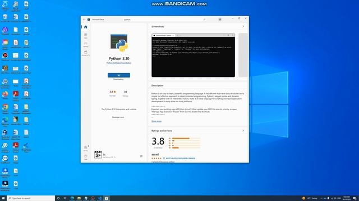
Task: Open File Explorer from the taskbar
Action: [x=79, y=198]
